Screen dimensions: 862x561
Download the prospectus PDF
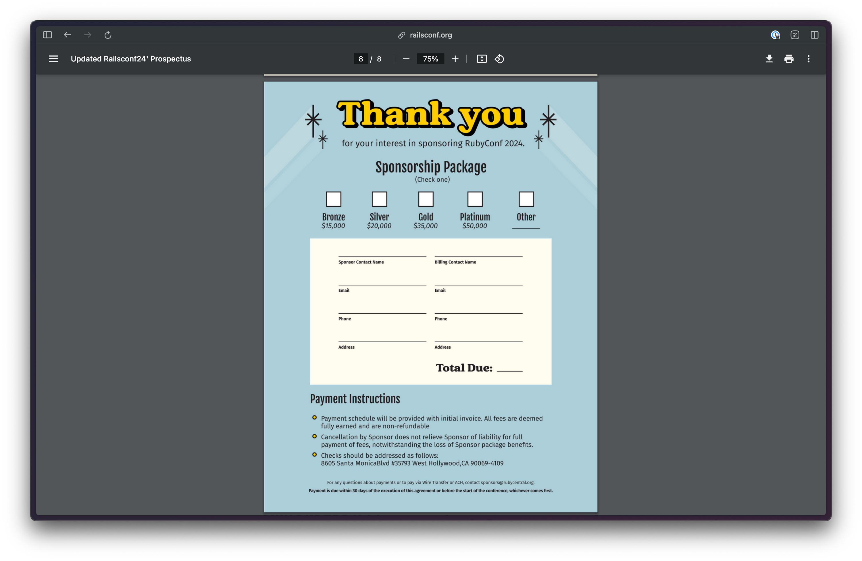click(769, 59)
